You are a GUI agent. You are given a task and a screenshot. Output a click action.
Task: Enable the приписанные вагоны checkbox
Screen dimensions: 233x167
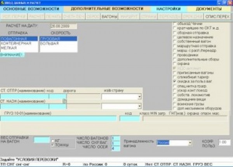point(175,73)
